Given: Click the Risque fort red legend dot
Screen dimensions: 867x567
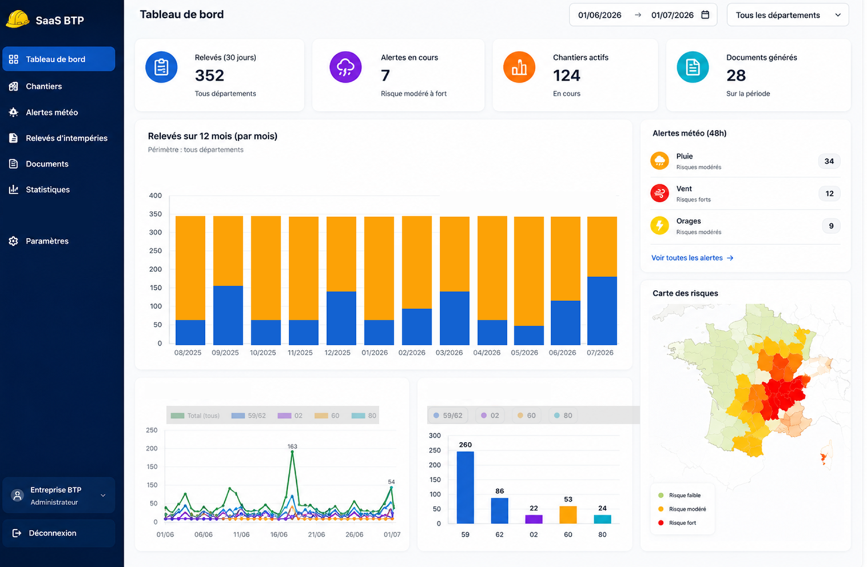Looking at the screenshot, I should [661, 523].
